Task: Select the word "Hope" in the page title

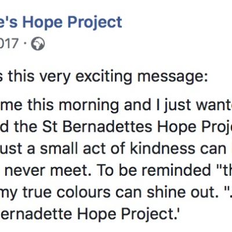Action: tap(42, 23)
